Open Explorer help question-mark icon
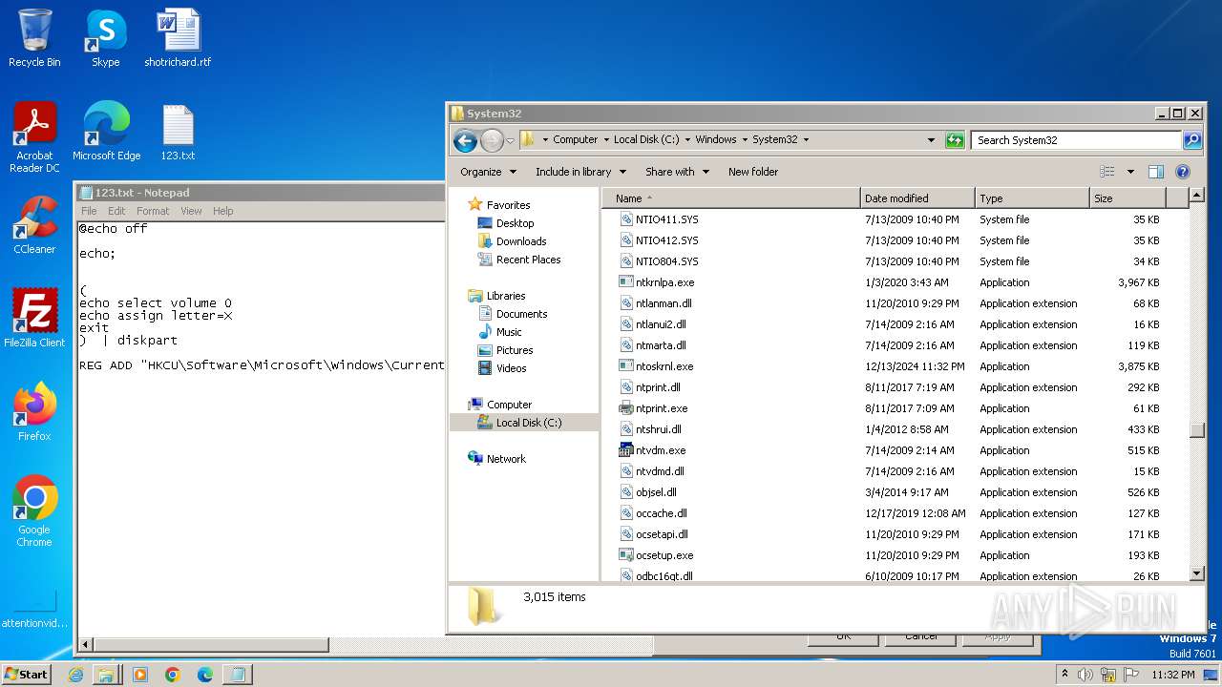Screen dimensions: 1222x687 [1183, 172]
